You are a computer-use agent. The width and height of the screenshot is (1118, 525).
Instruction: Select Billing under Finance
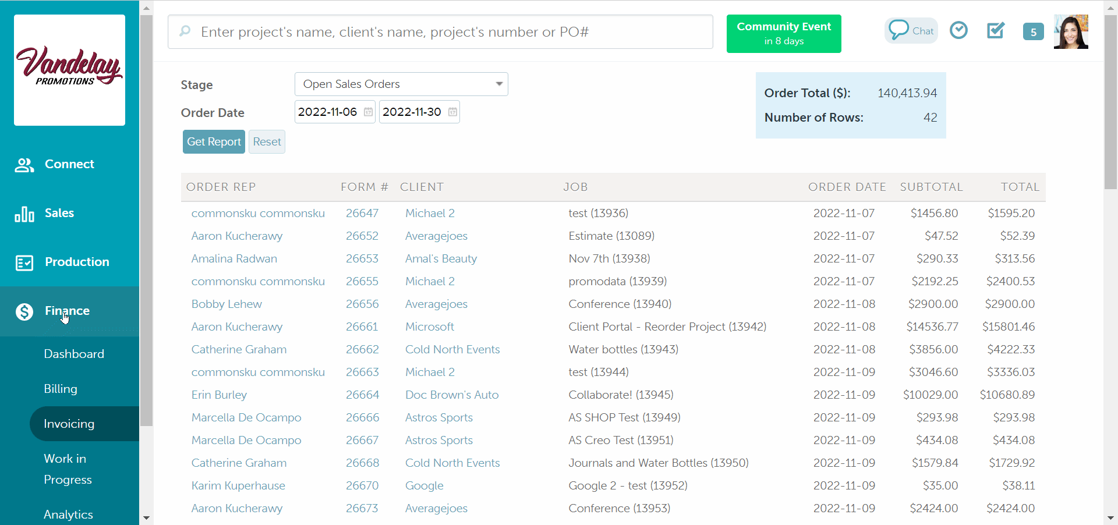pos(61,389)
